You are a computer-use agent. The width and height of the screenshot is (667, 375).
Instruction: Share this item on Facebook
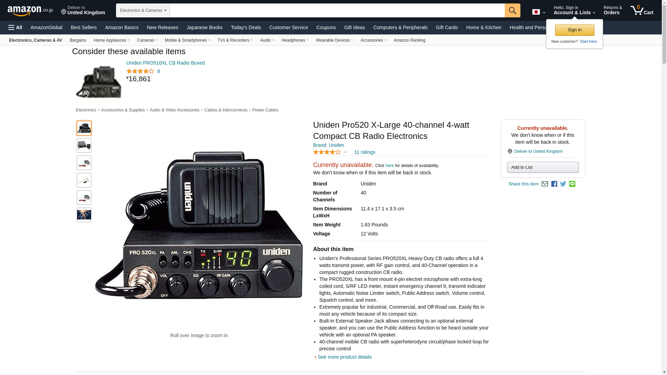tap(554, 184)
